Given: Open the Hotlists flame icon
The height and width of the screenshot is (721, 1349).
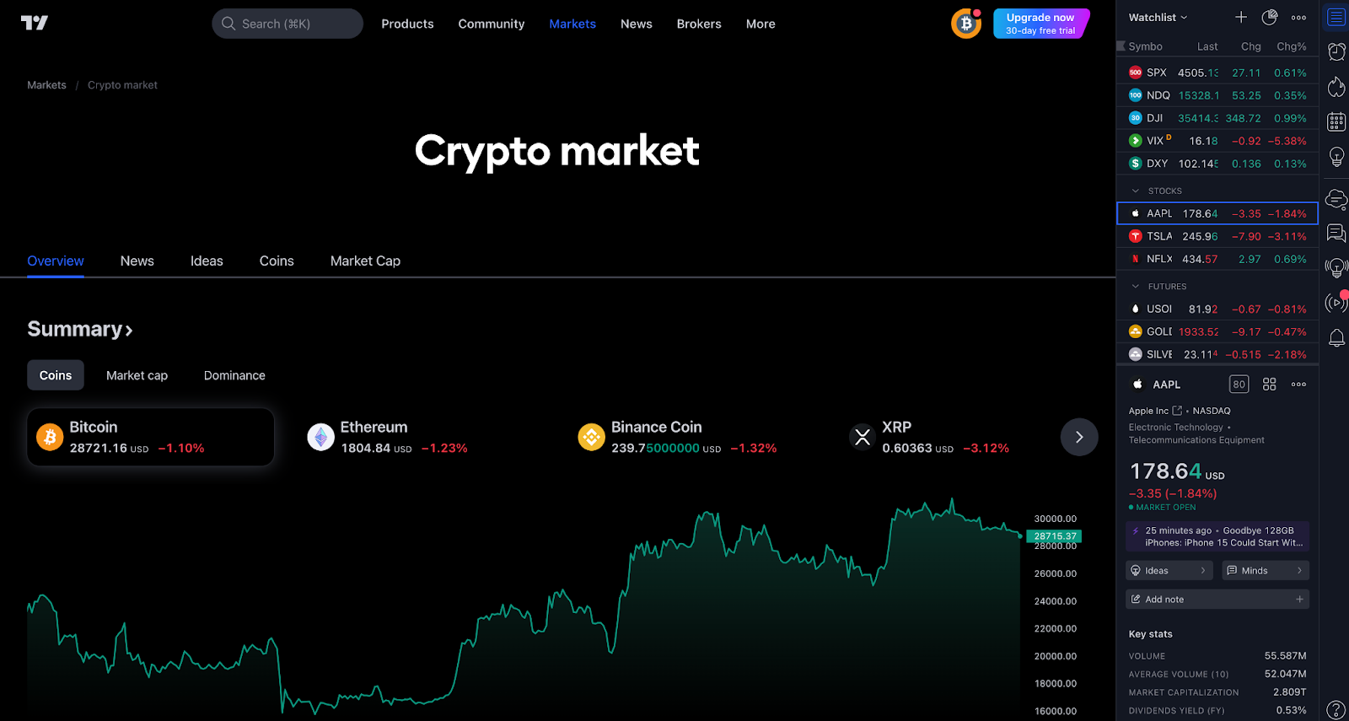Looking at the screenshot, I should pos(1336,87).
